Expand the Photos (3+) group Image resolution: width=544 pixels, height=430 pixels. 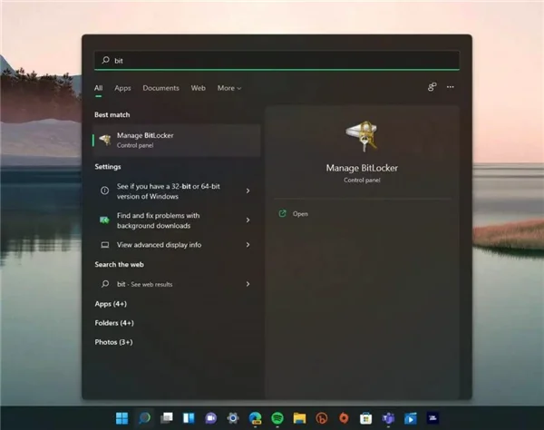coord(113,342)
